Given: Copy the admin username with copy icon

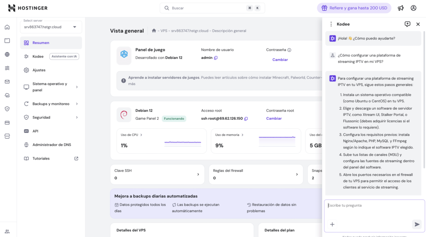Looking at the screenshot, I should [x=216, y=58].
